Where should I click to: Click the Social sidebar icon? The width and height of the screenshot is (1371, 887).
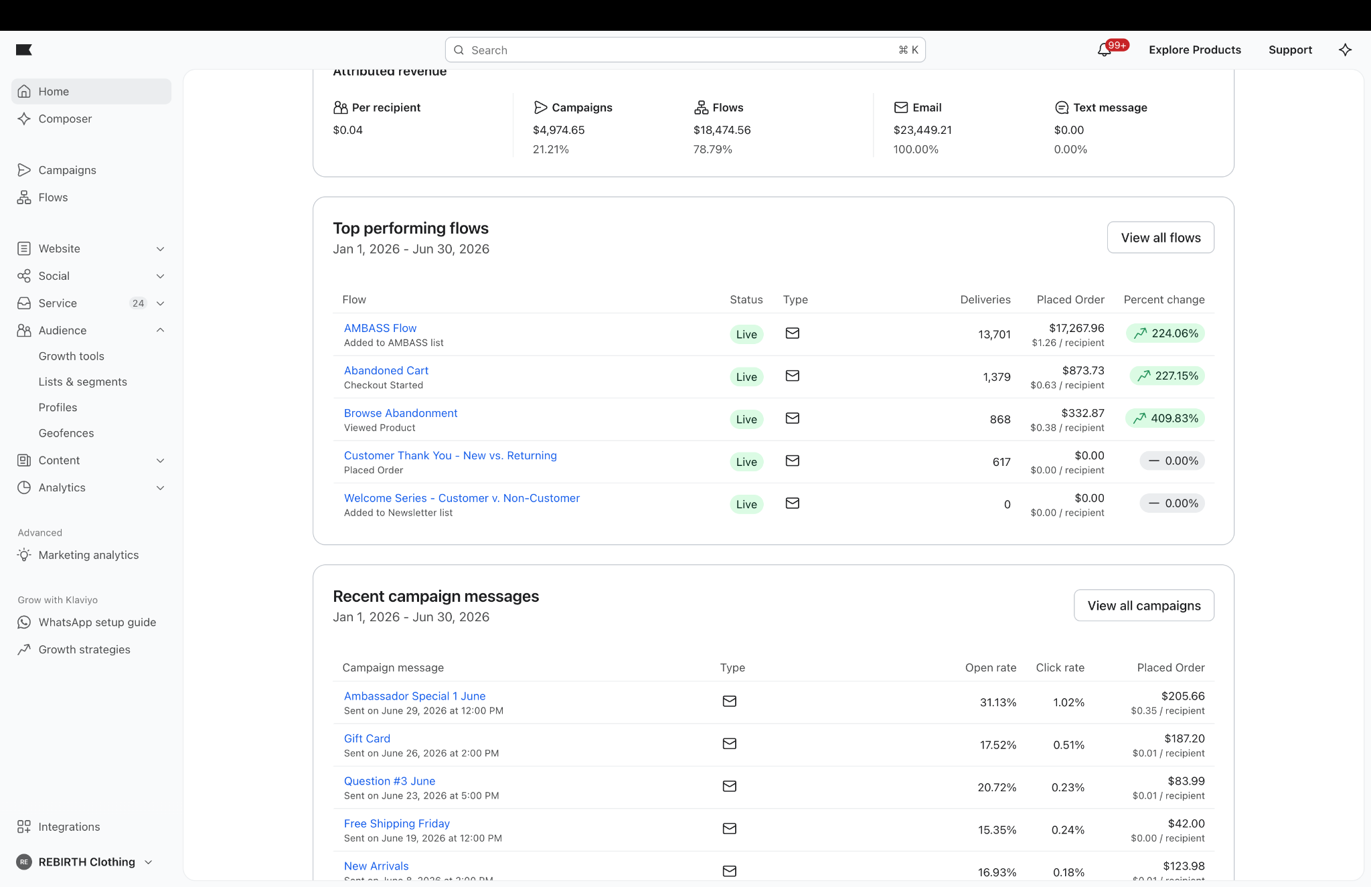pos(24,276)
